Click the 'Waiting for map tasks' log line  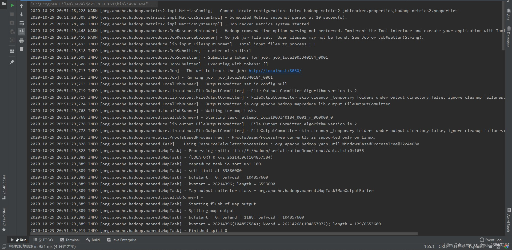pos(143,111)
